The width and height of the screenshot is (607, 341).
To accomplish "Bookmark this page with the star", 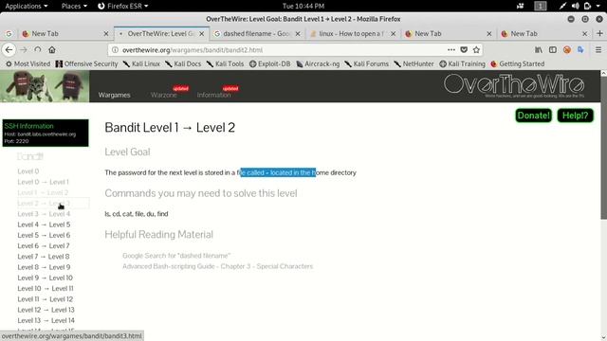I will (476, 50).
